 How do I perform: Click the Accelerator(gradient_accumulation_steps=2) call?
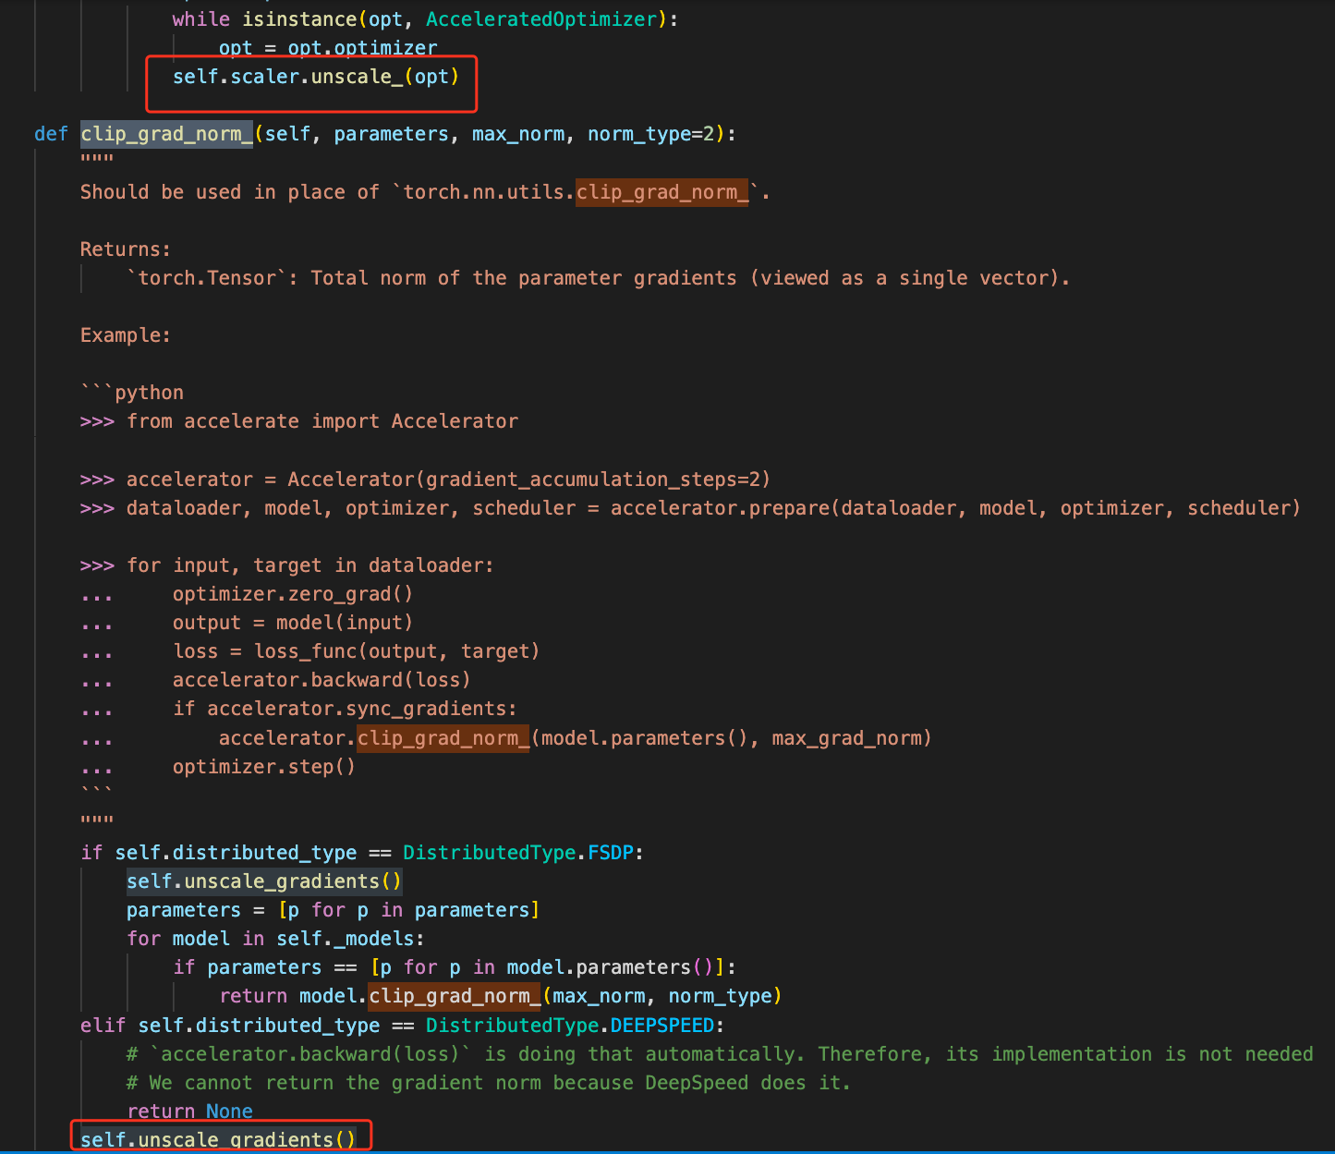pyautogui.click(x=527, y=479)
